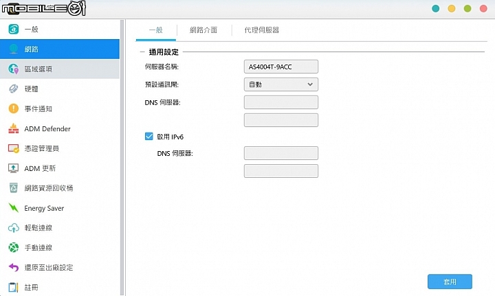Open 區域選項 regional options icon
Viewport: 495px width, 296px height.
[x=13, y=69]
